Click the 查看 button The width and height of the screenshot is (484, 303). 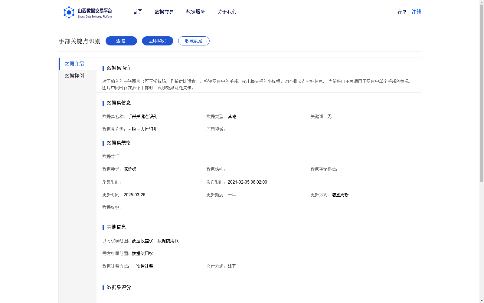pyautogui.click(x=121, y=41)
